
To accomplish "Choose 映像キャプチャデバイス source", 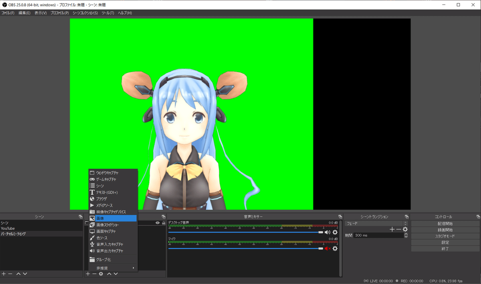I will (113, 212).
